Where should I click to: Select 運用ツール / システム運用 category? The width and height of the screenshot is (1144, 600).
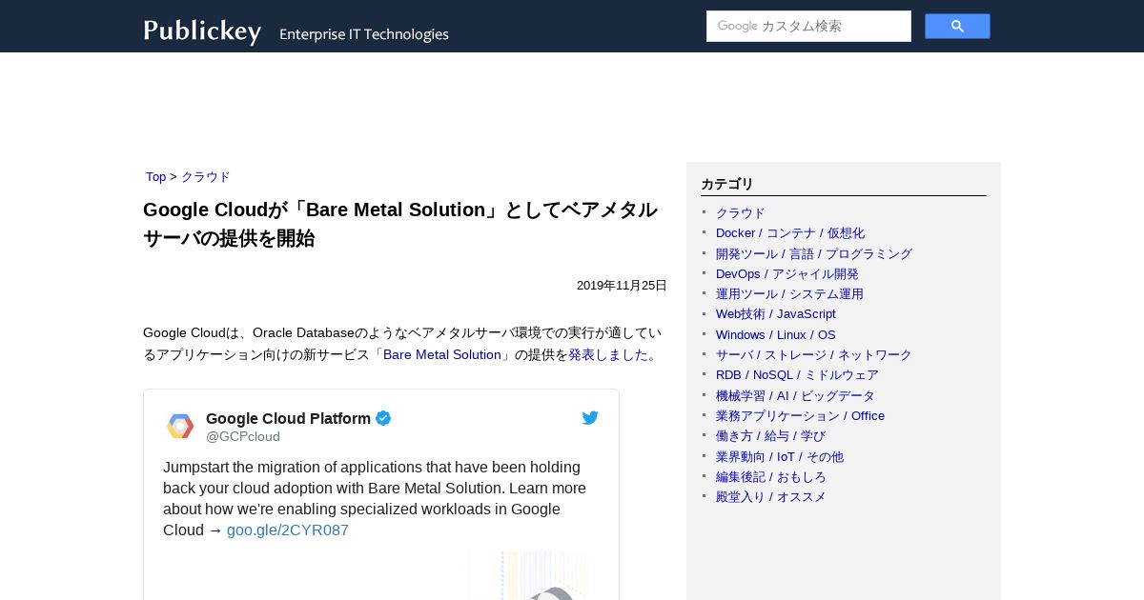(789, 294)
